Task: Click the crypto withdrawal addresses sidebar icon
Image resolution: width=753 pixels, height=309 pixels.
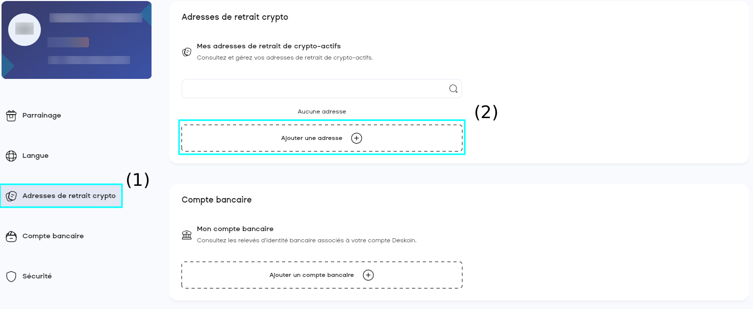Action: point(11,196)
